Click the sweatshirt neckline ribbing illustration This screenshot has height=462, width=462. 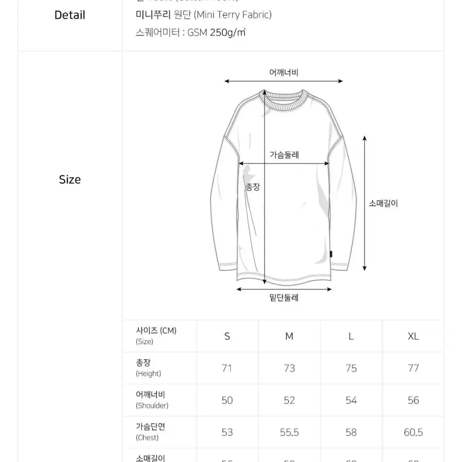click(284, 101)
